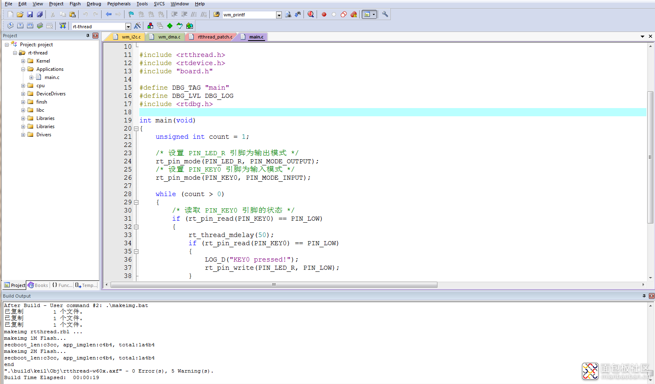The height and width of the screenshot is (384, 655).
Task: Open the Project menu
Action: point(56,4)
